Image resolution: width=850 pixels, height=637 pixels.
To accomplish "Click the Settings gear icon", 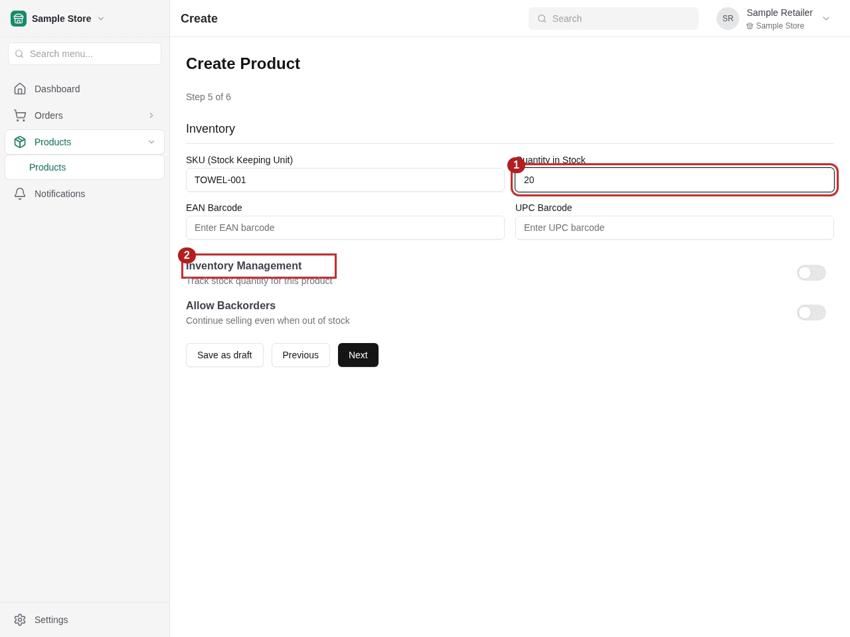I will pos(20,620).
